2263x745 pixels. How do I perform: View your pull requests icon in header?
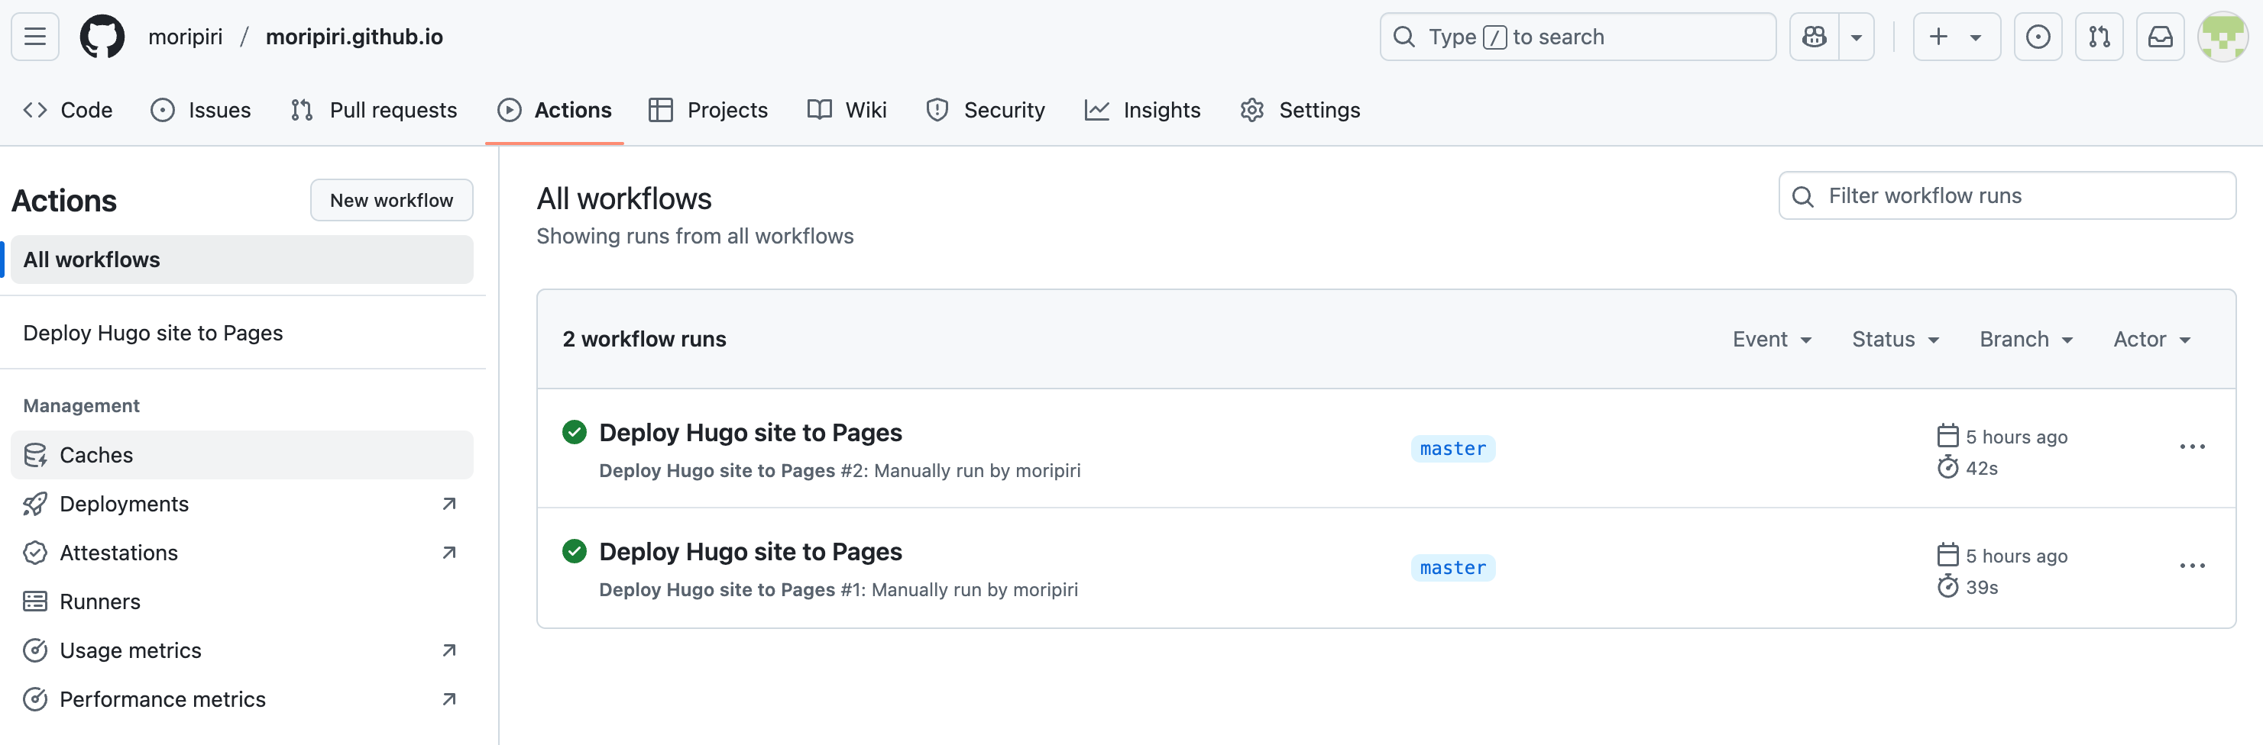tap(2099, 37)
